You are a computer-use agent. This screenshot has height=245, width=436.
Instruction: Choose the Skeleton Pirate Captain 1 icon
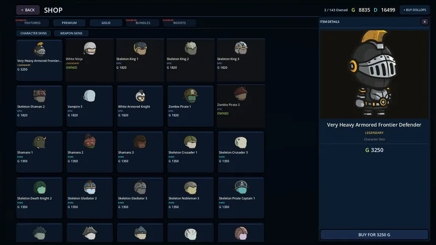point(241,187)
